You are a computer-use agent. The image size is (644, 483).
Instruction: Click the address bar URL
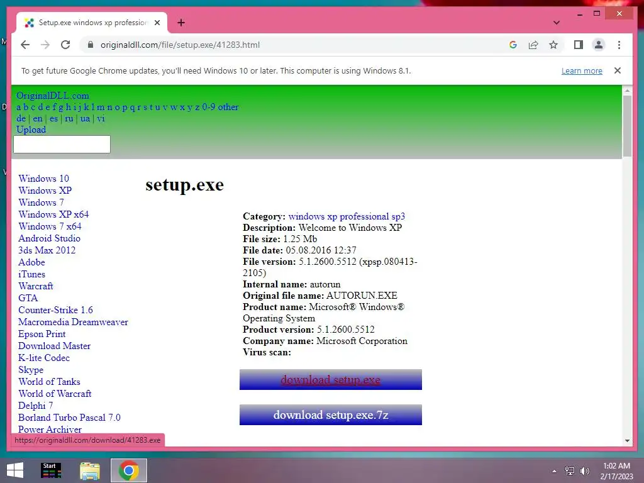(180, 45)
